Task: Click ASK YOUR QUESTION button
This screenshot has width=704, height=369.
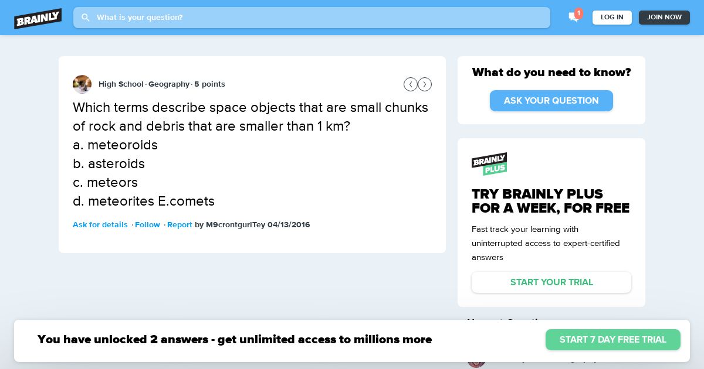Action: [551, 101]
